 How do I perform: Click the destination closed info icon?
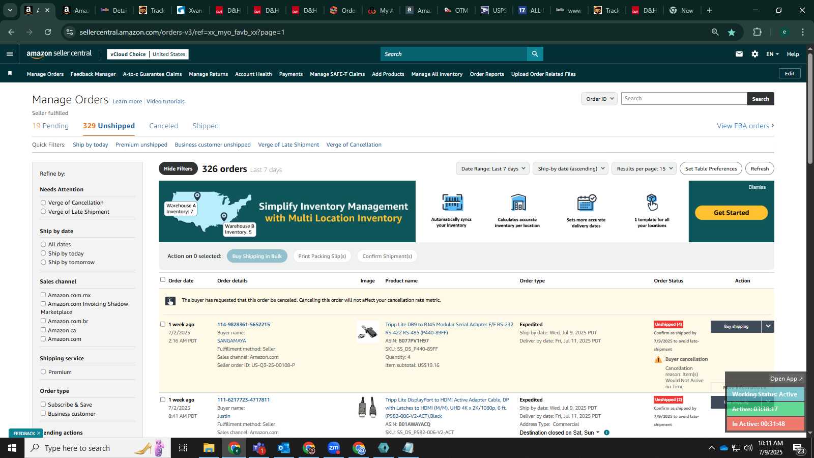(606, 433)
